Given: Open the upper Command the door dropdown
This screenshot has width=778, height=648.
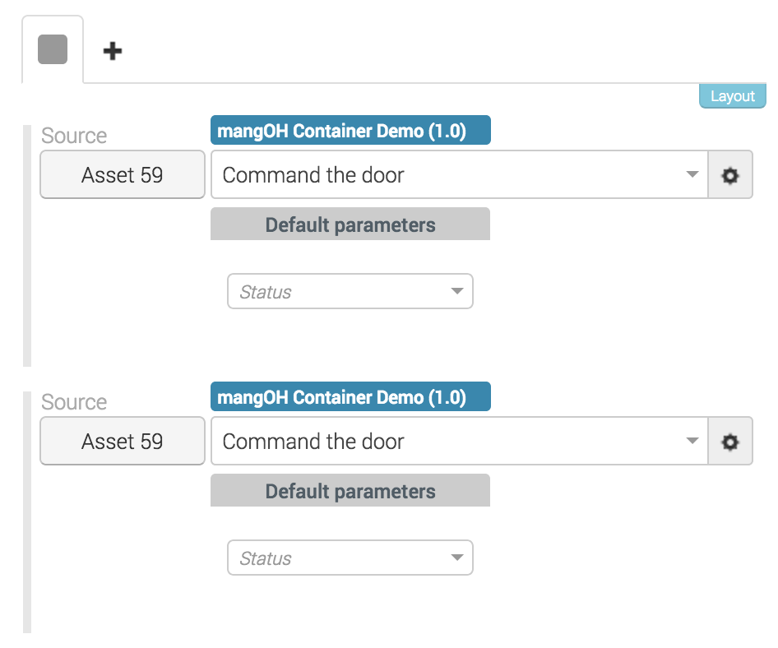Looking at the screenshot, I should click(459, 174).
